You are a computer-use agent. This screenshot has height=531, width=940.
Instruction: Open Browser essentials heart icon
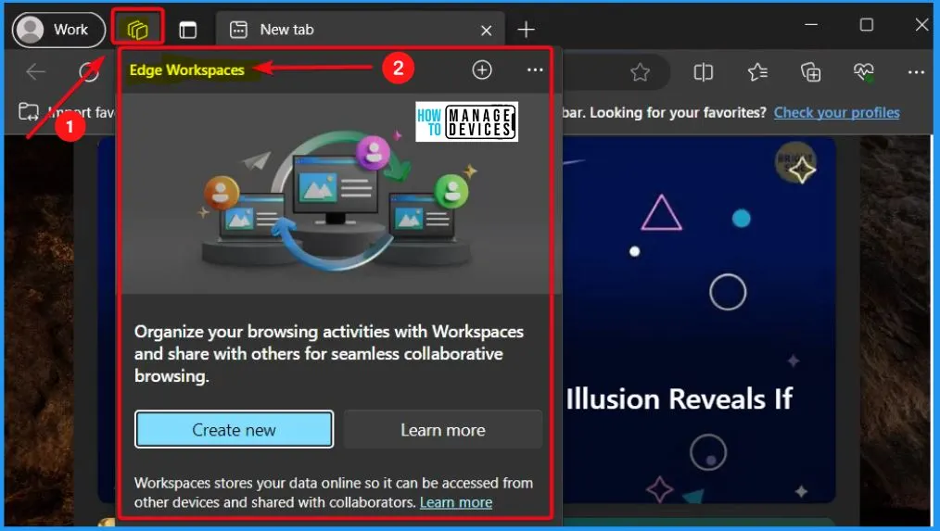[864, 72]
